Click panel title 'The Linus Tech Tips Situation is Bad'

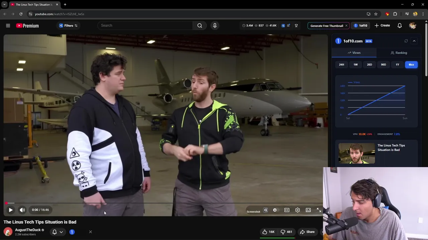391,148
